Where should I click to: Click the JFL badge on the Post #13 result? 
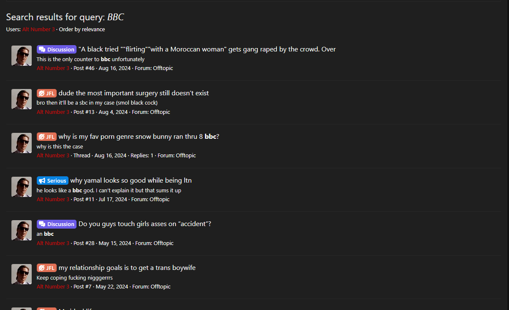point(47,93)
